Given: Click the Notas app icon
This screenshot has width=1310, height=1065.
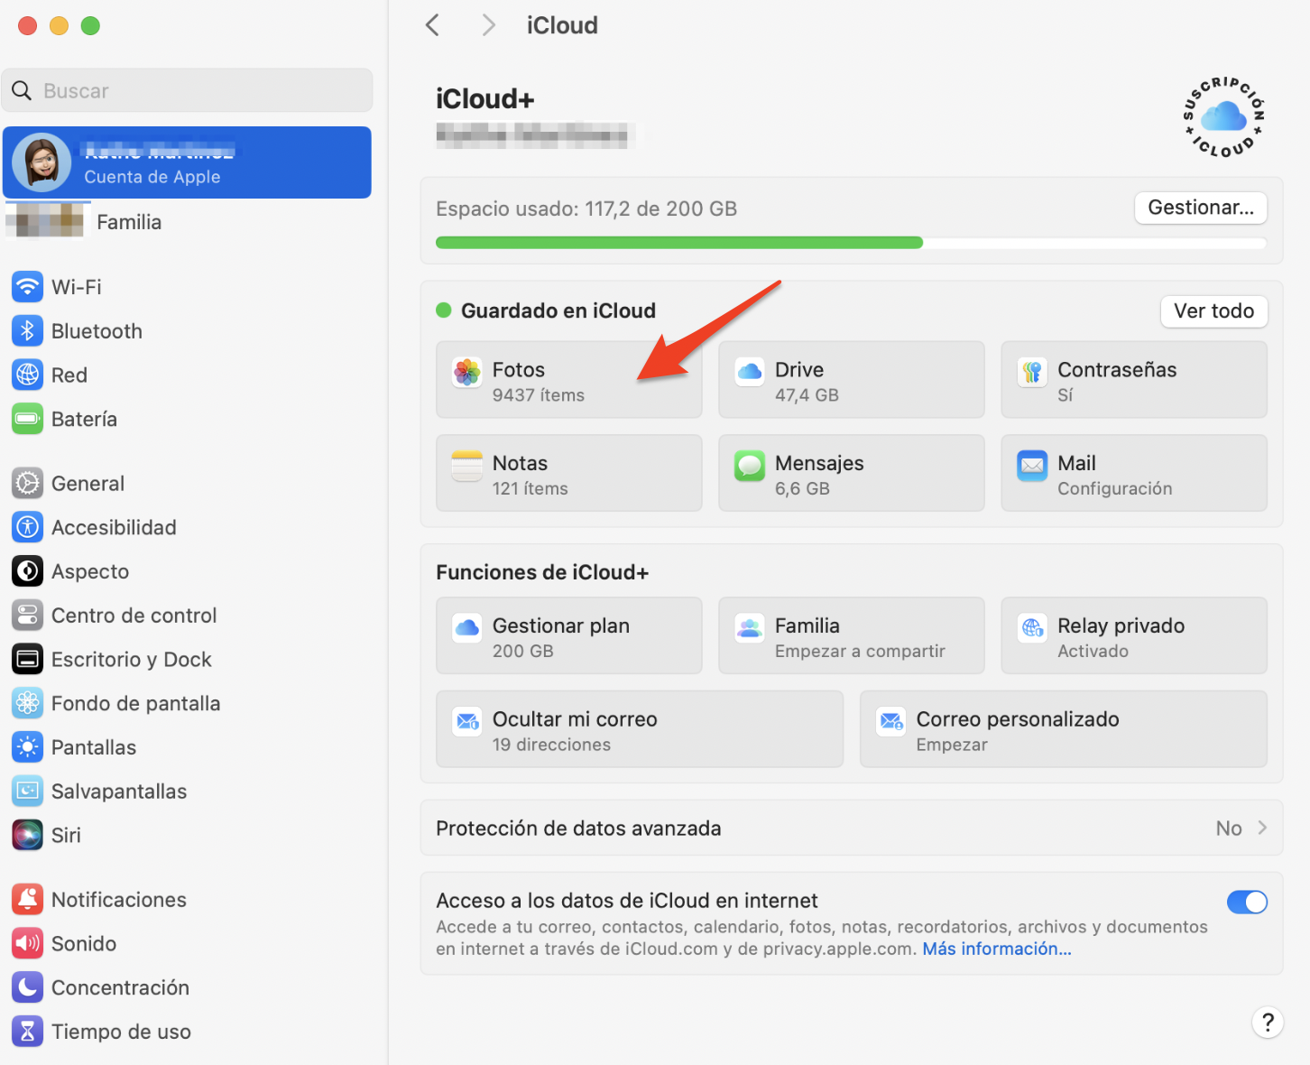Looking at the screenshot, I should (466, 466).
